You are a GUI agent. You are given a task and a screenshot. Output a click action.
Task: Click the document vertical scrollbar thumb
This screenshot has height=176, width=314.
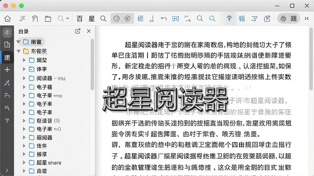click(x=311, y=59)
